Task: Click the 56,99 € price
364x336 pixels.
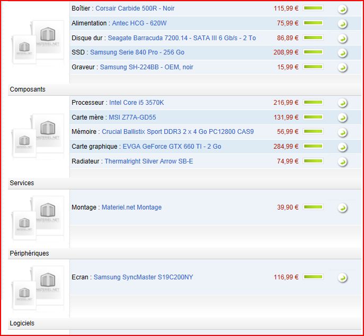Action: pos(288,132)
